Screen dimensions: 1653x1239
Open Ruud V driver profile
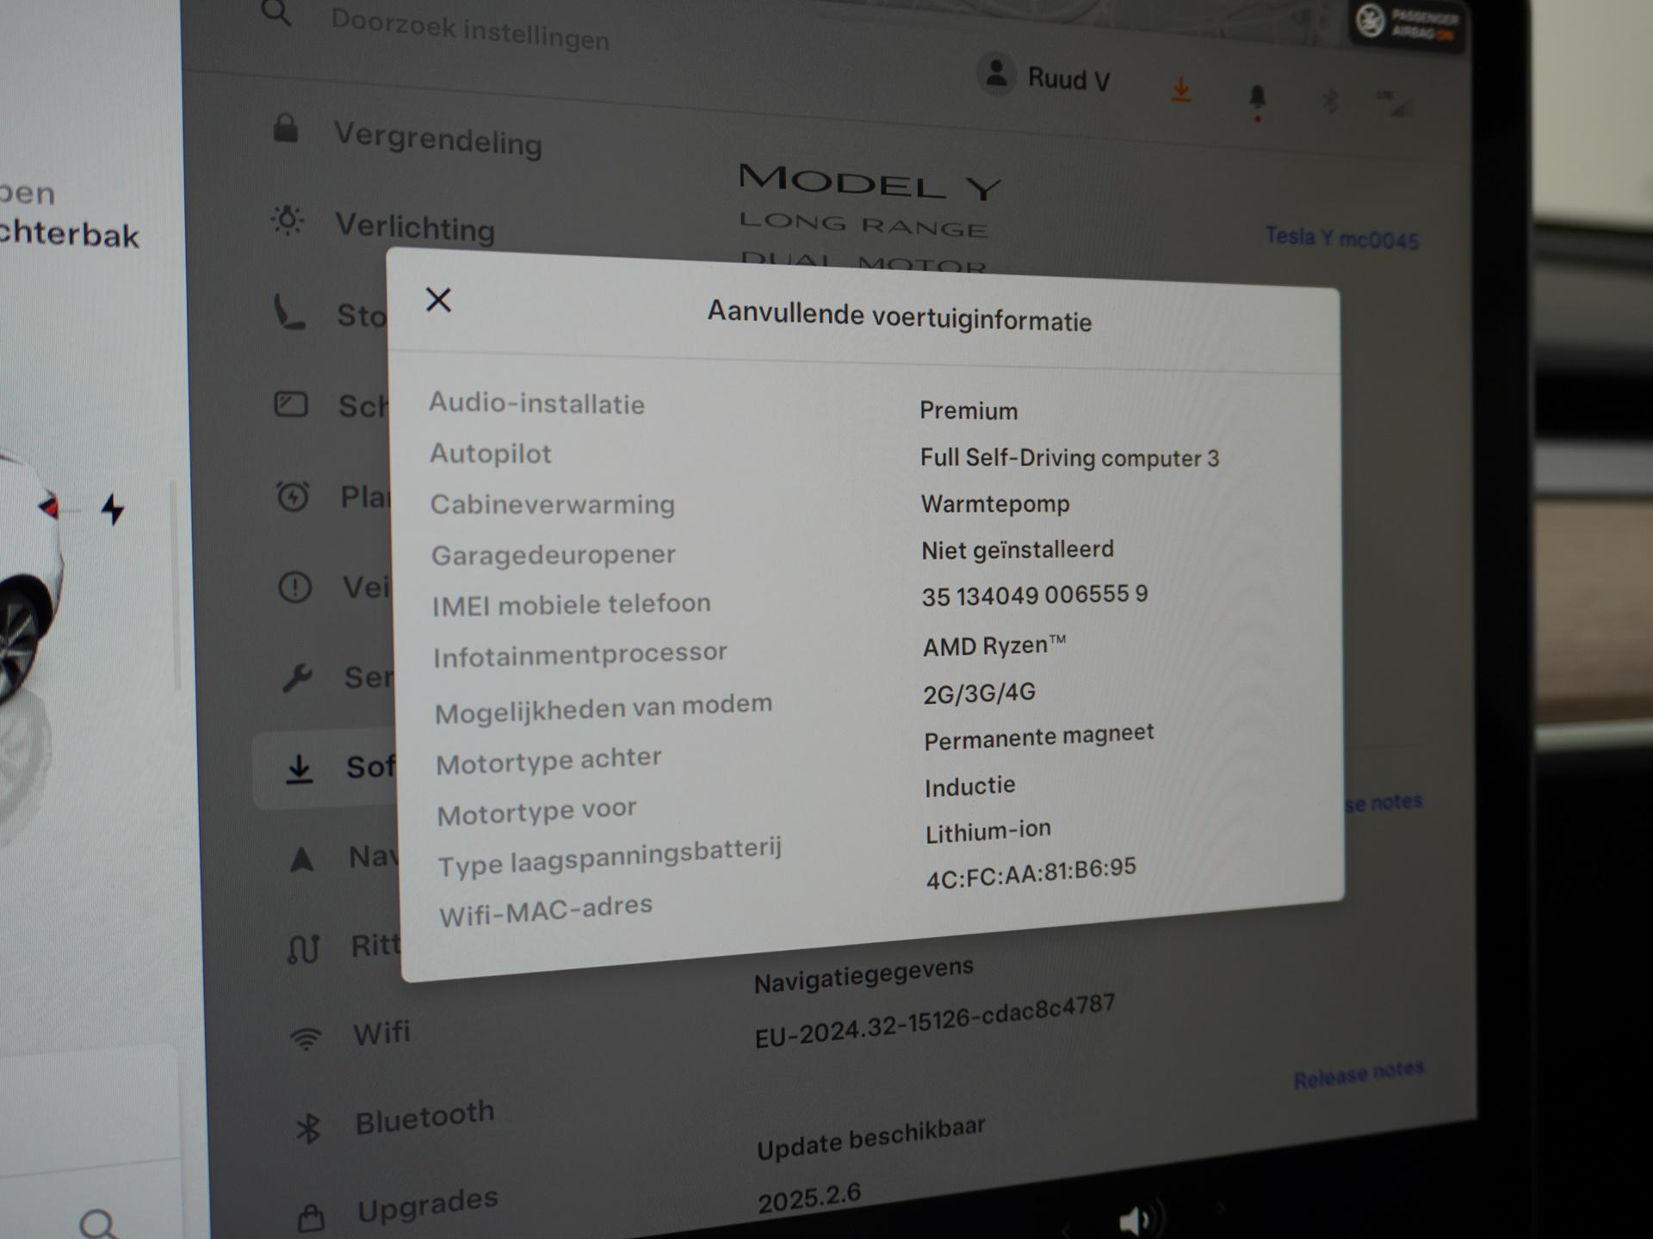(1044, 77)
